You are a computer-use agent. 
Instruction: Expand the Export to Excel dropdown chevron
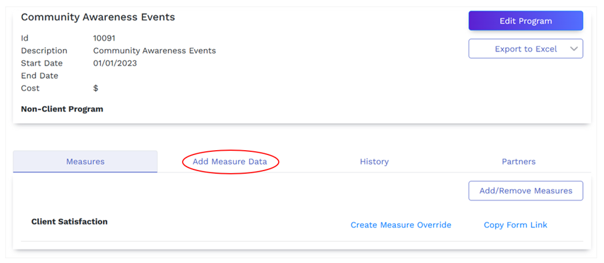pyautogui.click(x=574, y=49)
